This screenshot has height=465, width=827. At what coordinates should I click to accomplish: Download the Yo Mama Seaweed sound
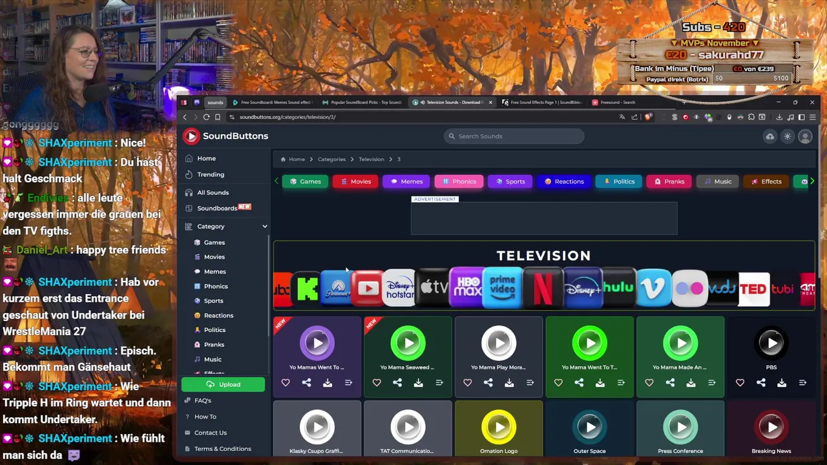pyautogui.click(x=418, y=383)
